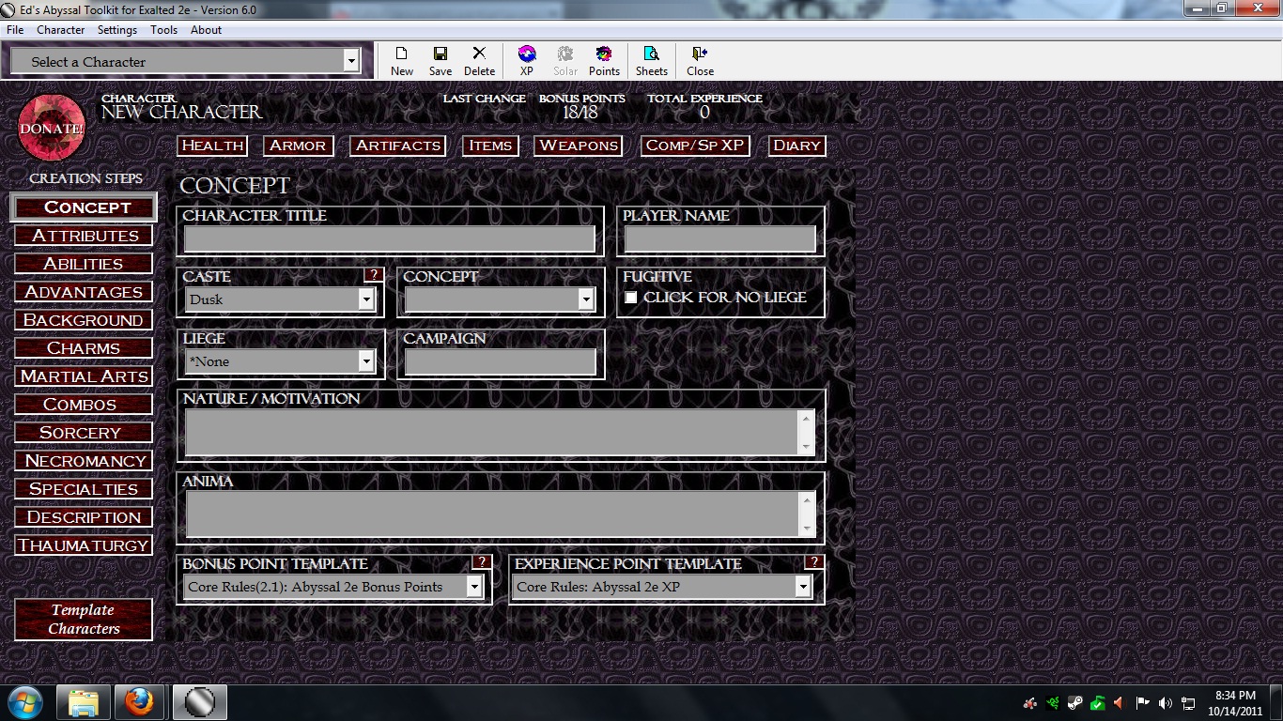Go to the Combos creation step
This screenshot has width=1283, height=721.
85,405
